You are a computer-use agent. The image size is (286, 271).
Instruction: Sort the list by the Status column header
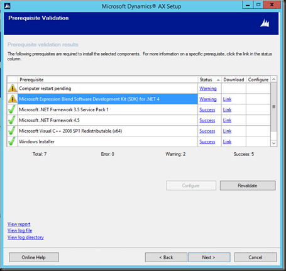pos(209,80)
